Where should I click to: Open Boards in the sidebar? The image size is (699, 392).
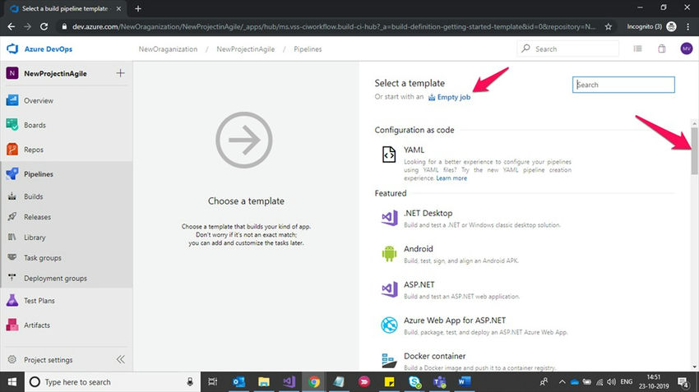35,125
